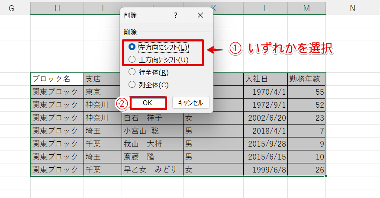Select the cell with date 1970/4/1
The height and width of the screenshot is (198, 380).
[265, 92]
